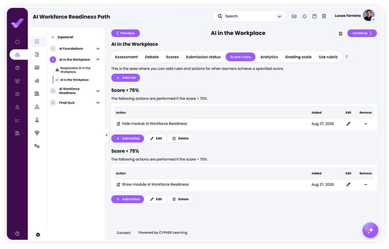
Task: Expand the AI Workforce Readiness module chevron
Action: 98,91
